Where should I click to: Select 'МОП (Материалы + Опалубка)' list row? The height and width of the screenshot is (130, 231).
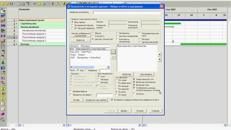[x=90, y=58]
